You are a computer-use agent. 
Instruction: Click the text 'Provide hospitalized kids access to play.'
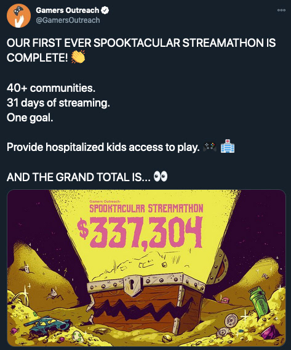103,147
